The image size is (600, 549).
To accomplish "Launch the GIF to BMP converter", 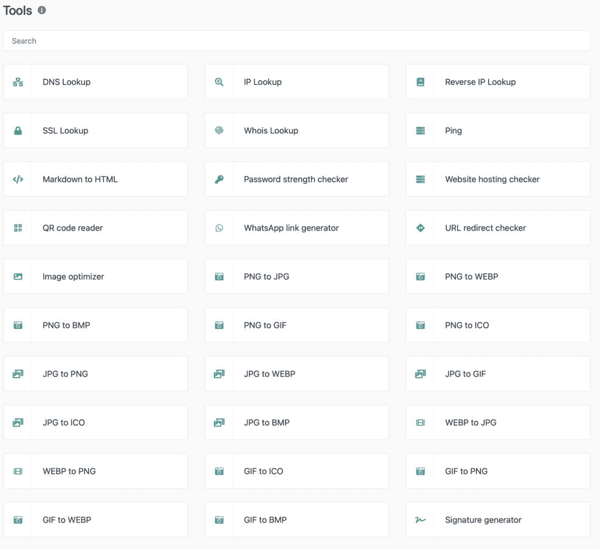I will click(x=265, y=520).
